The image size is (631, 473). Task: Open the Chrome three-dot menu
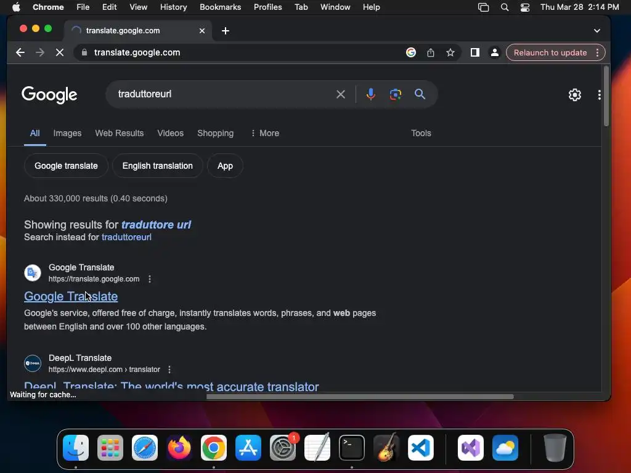tap(598, 53)
